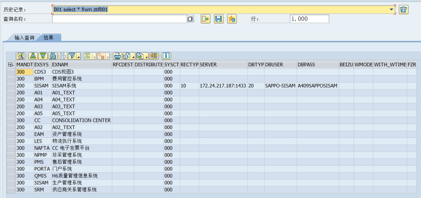Image resolution: width=421 pixels, height=198 pixels.
Task: Sort the table in ascending order
Action: [x=33, y=56]
